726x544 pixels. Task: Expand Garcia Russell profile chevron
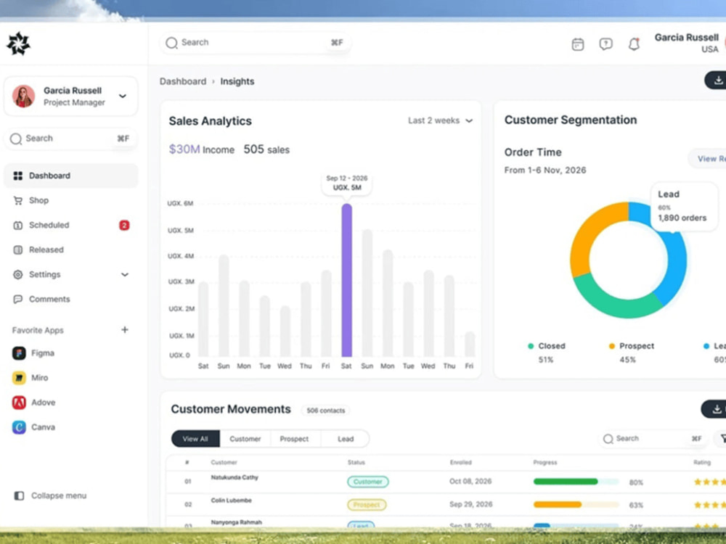pos(123,96)
